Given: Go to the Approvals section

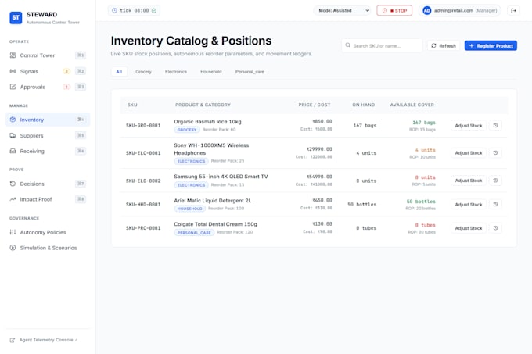Looking at the screenshot, I should click(48, 87).
